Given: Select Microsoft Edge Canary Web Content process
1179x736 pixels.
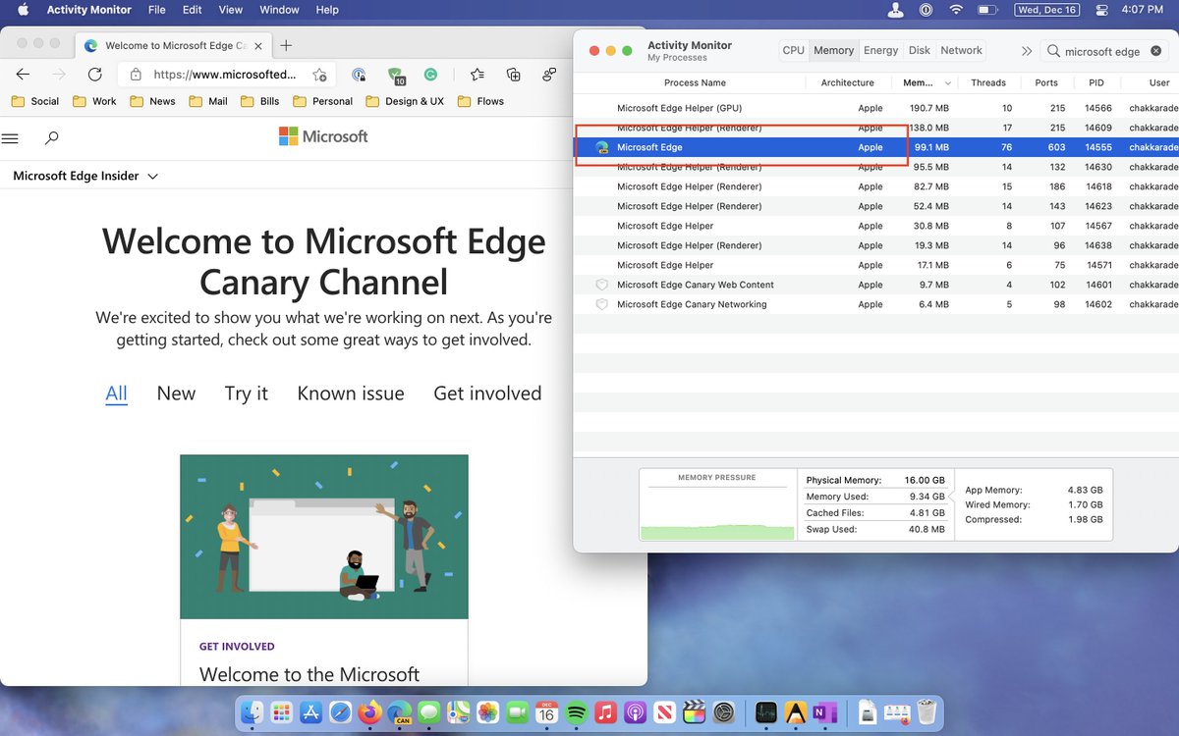Looking at the screenshot, I should click(x=875, y=285).
